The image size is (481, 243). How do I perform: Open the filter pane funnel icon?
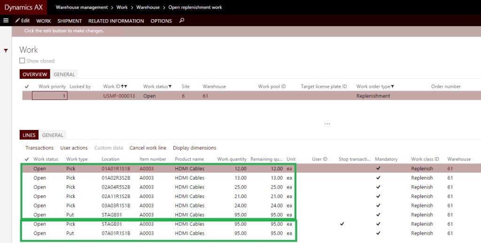tap(6, 51)
